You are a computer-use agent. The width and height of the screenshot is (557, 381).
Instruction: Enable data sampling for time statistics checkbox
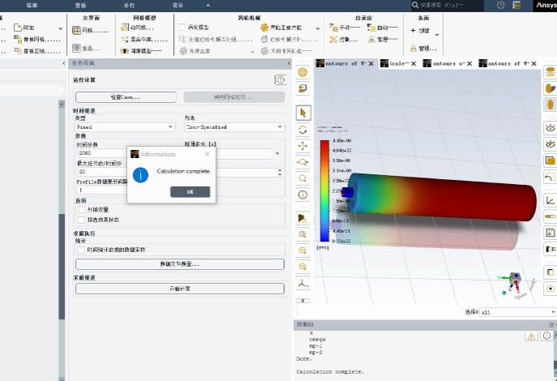(81, 250)
